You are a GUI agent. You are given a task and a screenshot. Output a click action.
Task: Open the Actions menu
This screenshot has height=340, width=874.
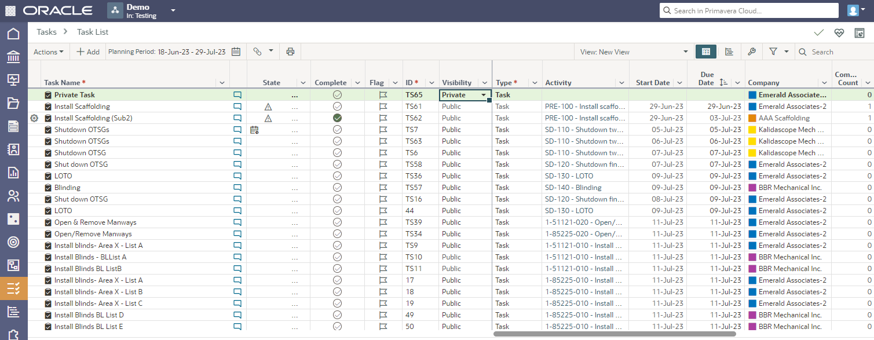pyautogui.click(x=49, y=52)
